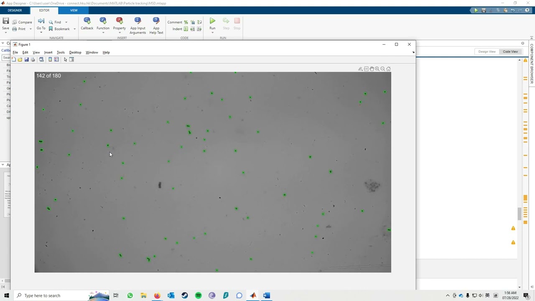Click Save Figure icon in figure toolbar
This screenshot has width=535, height=301.
(26, 59)
